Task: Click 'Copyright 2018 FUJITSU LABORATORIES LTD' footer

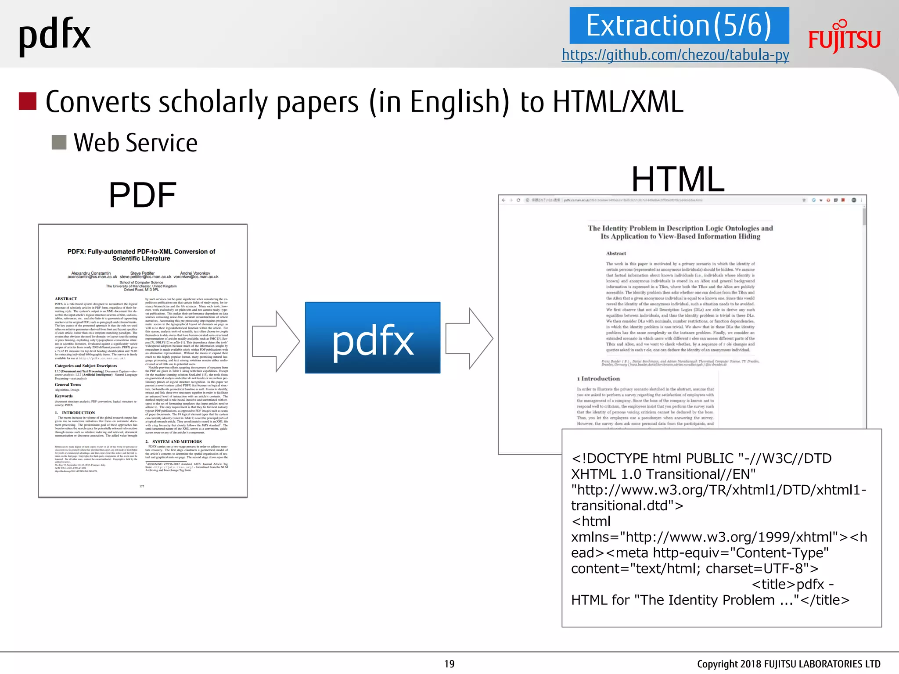Action: point(789,664)
